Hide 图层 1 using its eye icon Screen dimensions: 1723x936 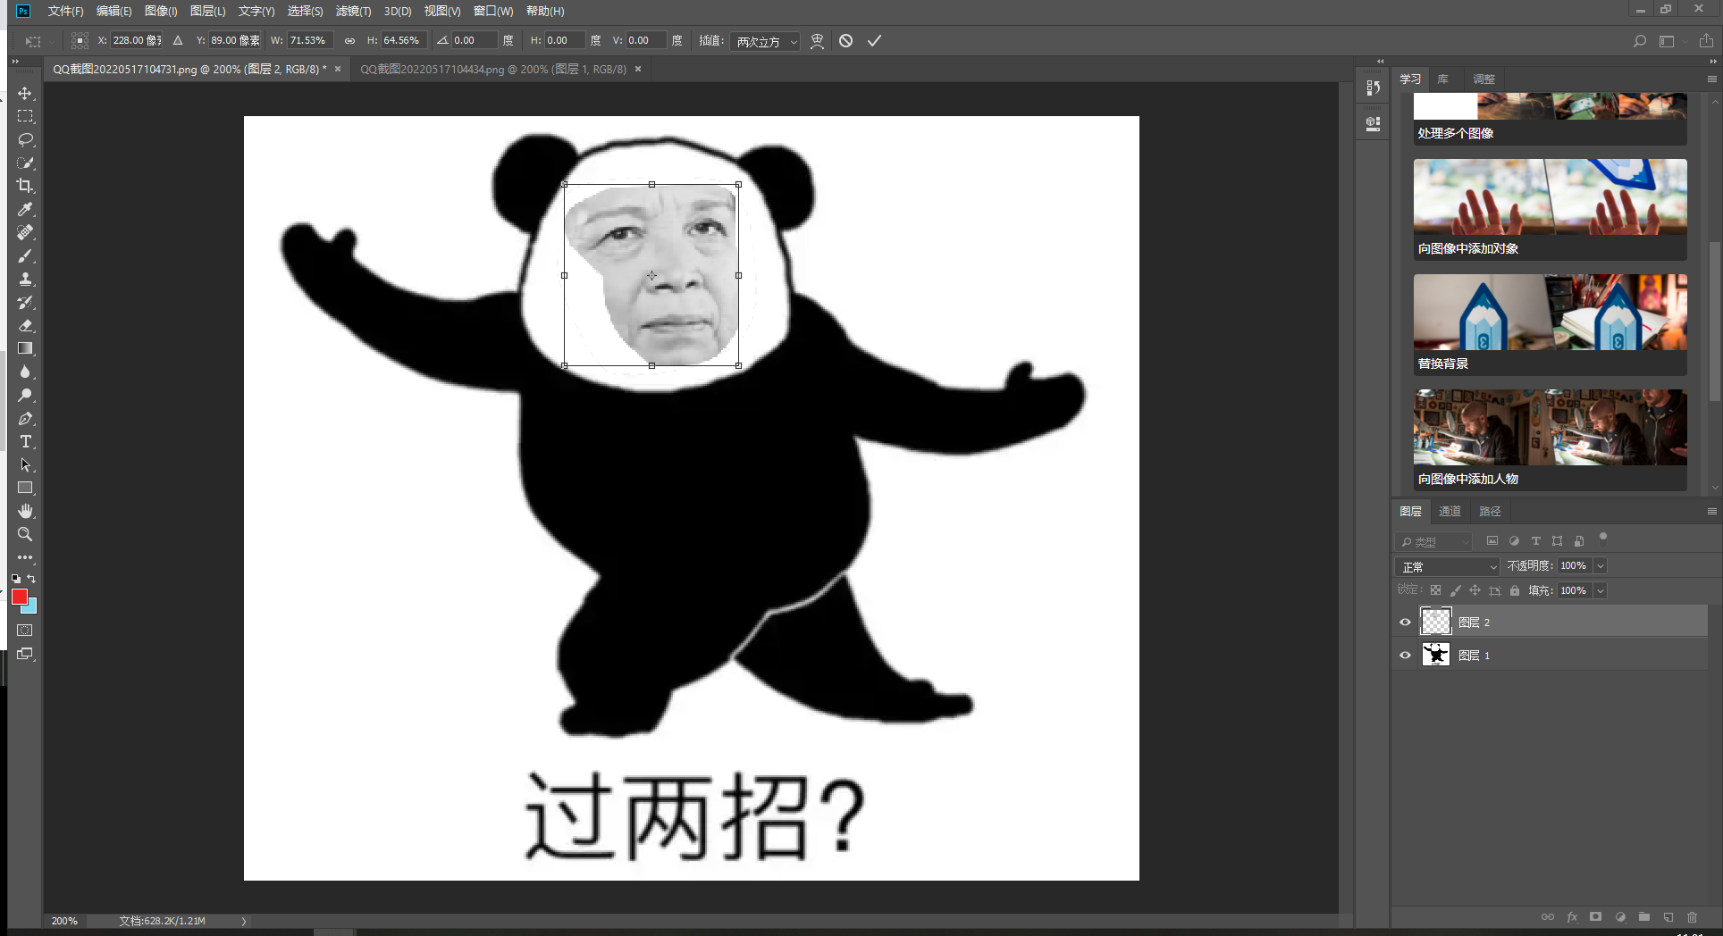click(x=1405, y=655)
